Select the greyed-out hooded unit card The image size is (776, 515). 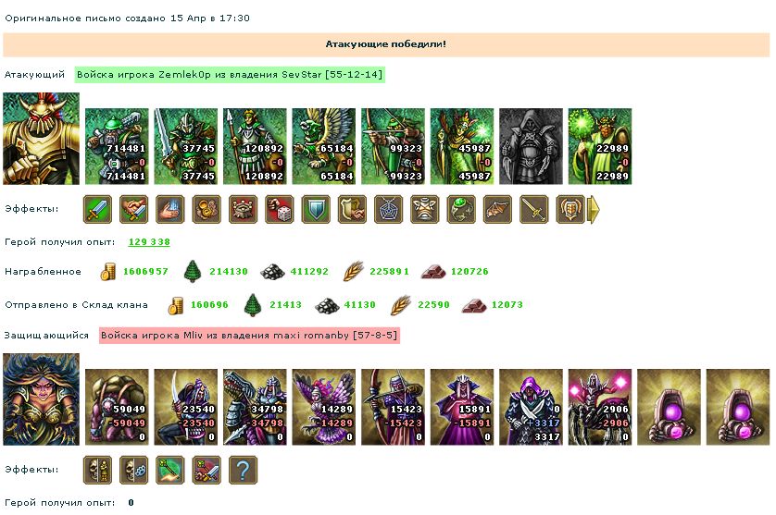point(531,146)
